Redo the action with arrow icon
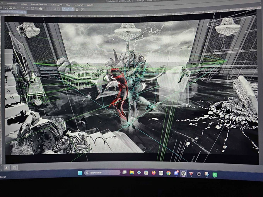This screenshot has width=263, height=197. tap(27, 8)
